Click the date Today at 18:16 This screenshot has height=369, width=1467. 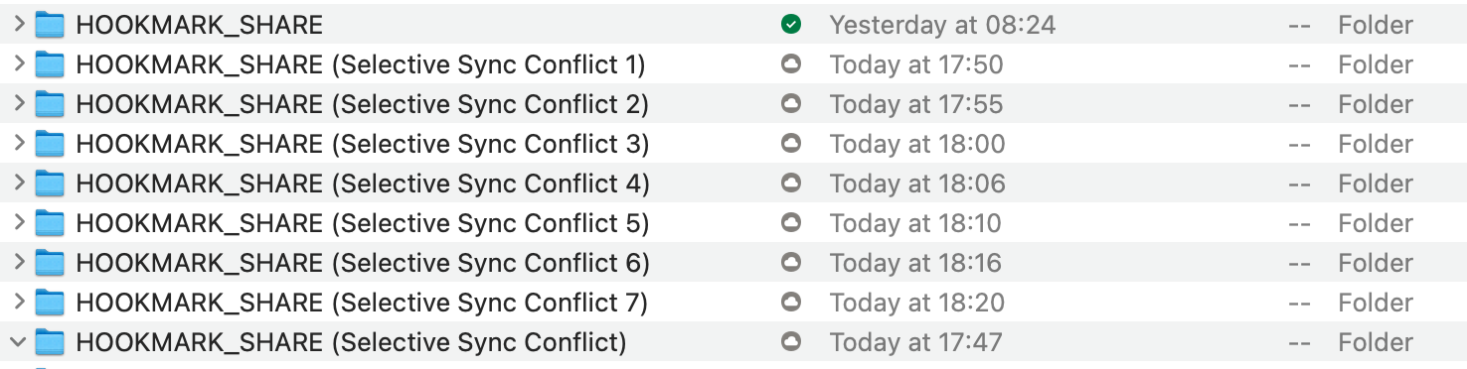(x=915, y=263)
